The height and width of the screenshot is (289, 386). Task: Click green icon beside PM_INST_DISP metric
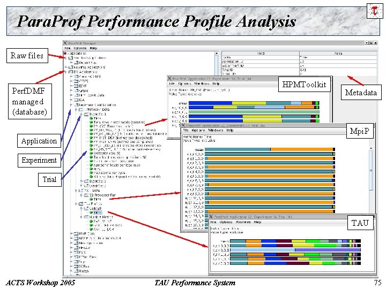91,138
